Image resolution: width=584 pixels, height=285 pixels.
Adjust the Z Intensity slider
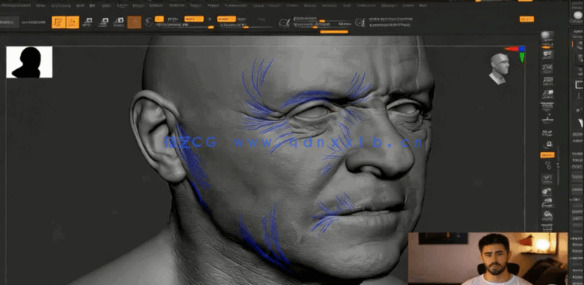tap(246, 26)
